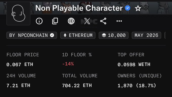This screenshot has height=97, width=172.
Task: Open the BY NPCONCHAIN creator chip
Action: [32, 35]
